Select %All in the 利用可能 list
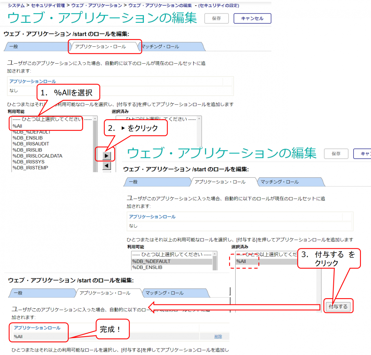Viewport: 371px width, 355px height. tap(18, 126)
